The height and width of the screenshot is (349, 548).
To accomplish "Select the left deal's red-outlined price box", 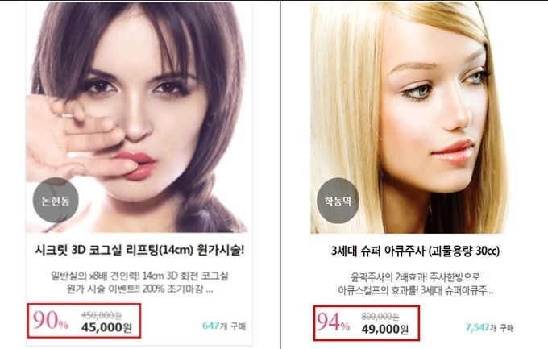I will [x=85, y=321].
